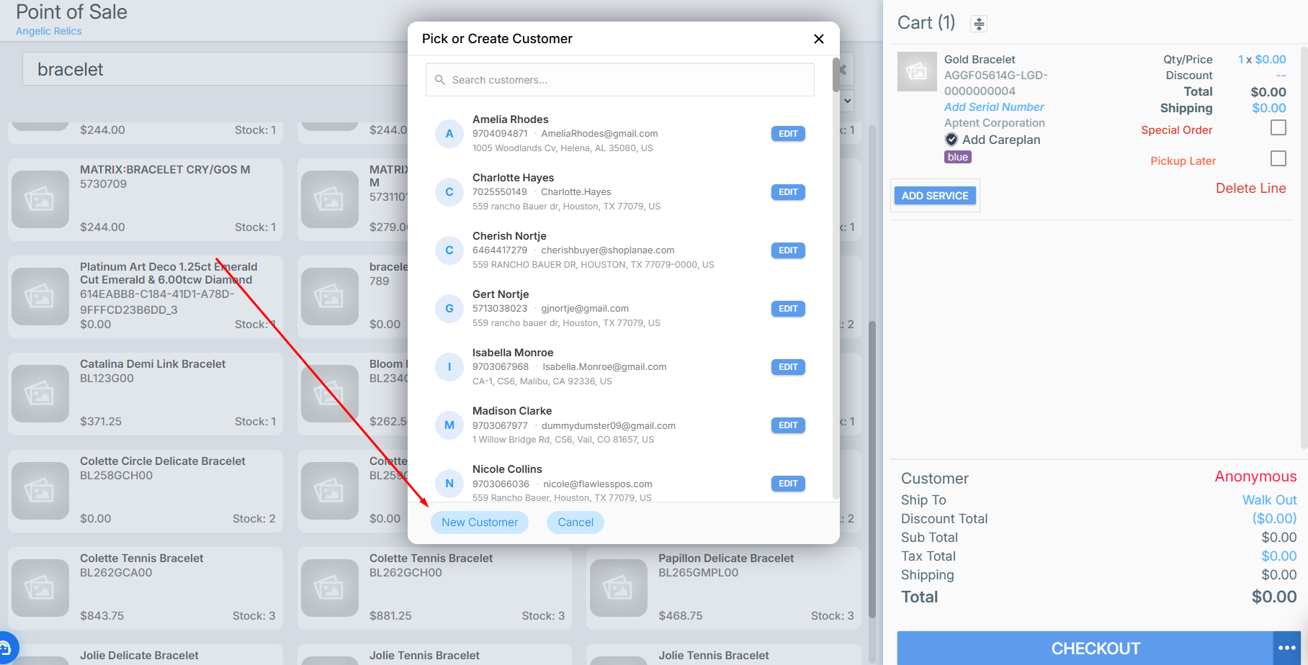The image size is (1308, 665).
Task: Cancel the customer picker dialog
Action: pyautogui.click(x=575, y=522)
